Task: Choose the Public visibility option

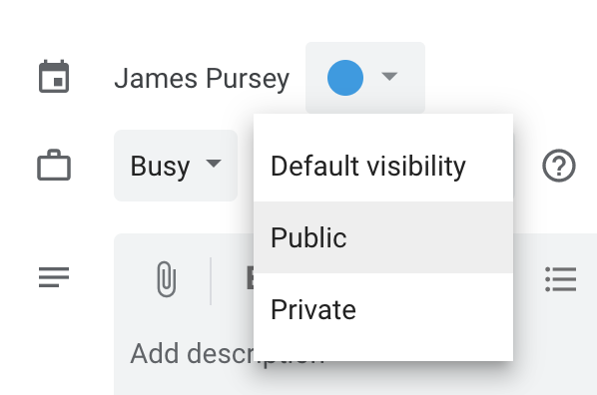Action: pyautogui.click(x=383, y=237)
